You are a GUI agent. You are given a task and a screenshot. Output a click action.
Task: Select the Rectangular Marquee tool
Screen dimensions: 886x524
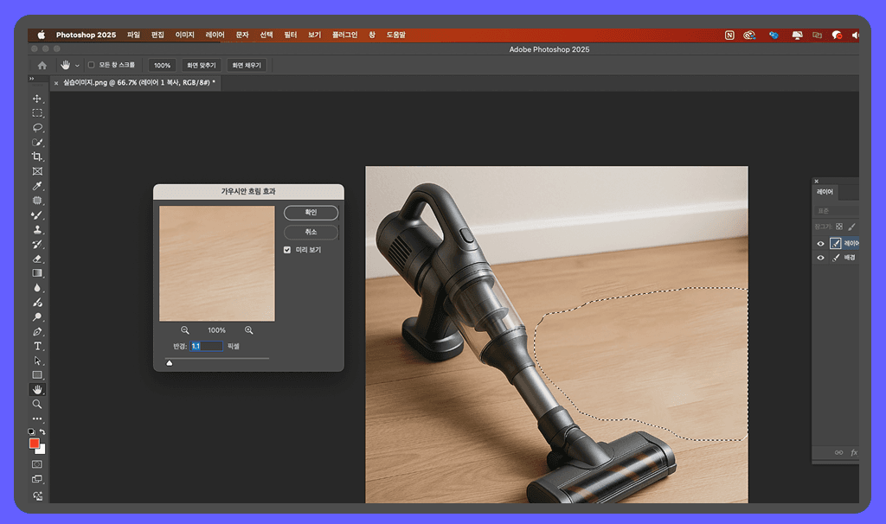[x=37, y=113]
